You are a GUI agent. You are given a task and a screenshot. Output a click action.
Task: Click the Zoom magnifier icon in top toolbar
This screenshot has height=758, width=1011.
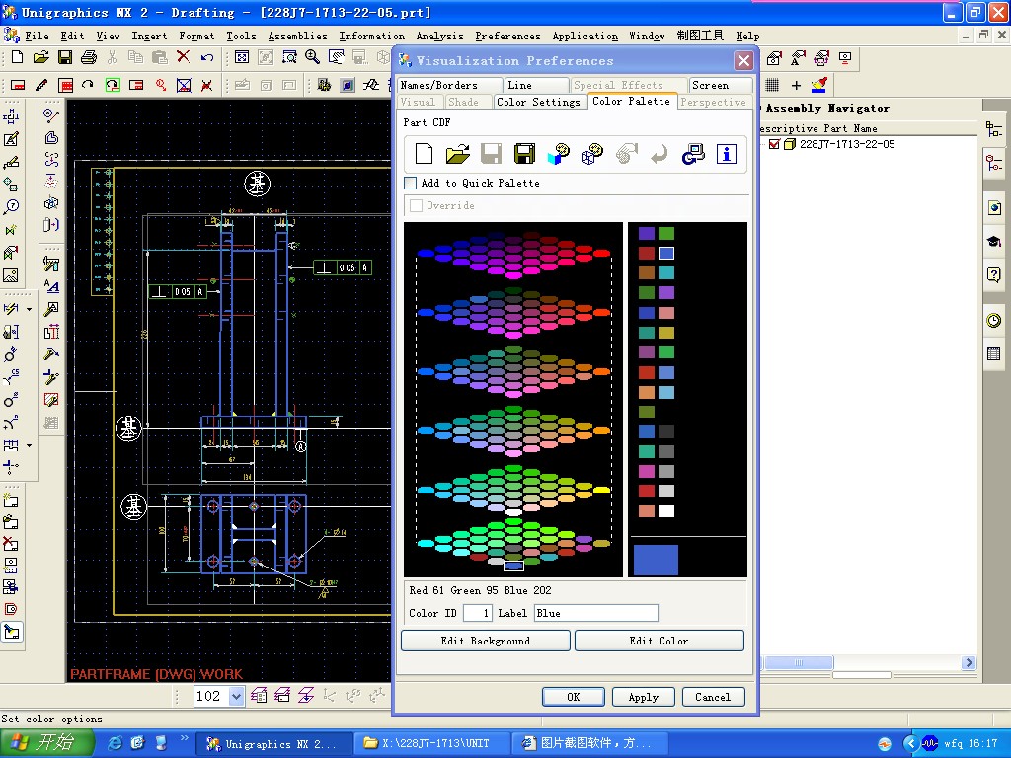[x=313, y=58]
